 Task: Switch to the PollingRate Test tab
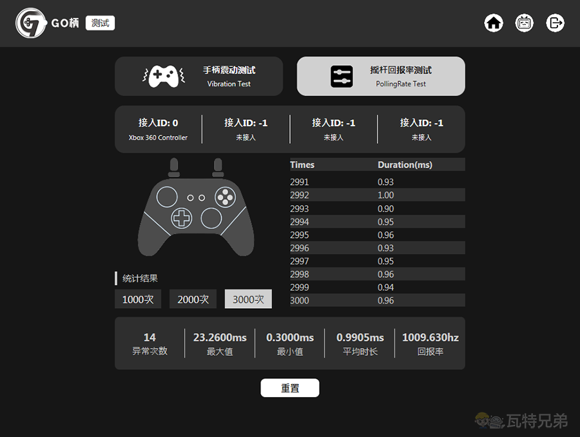[381, 76]
